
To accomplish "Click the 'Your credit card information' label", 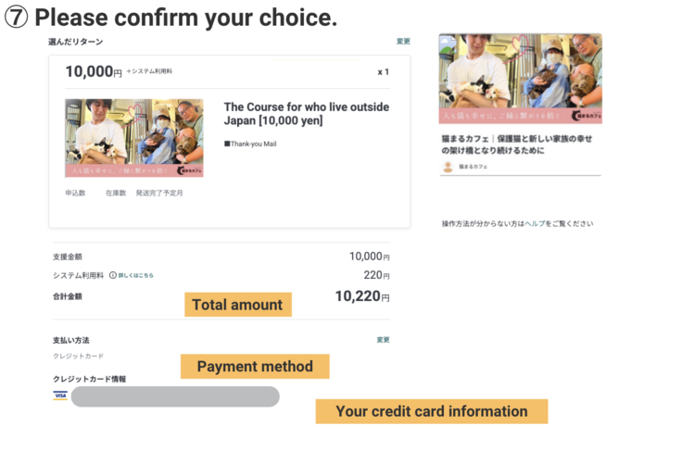I will tap(431, 411).
